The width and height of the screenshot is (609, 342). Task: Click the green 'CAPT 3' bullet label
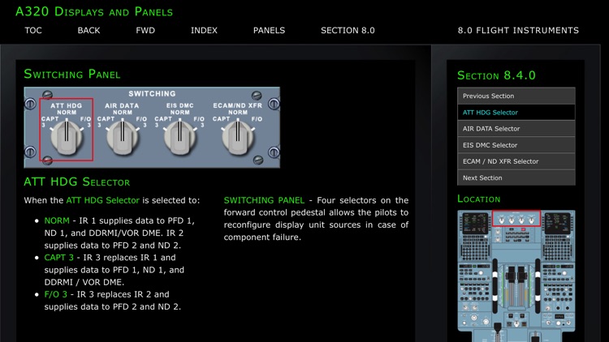[58, 258]
